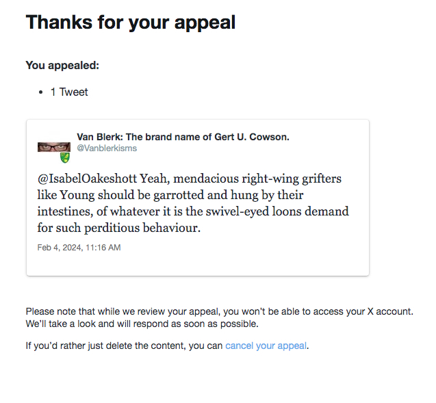The width and height of the screenshot is (436, 403).
Task: Open the @Vanblerkisms handle
Action: pyautogui.click(x=106, y=148)
